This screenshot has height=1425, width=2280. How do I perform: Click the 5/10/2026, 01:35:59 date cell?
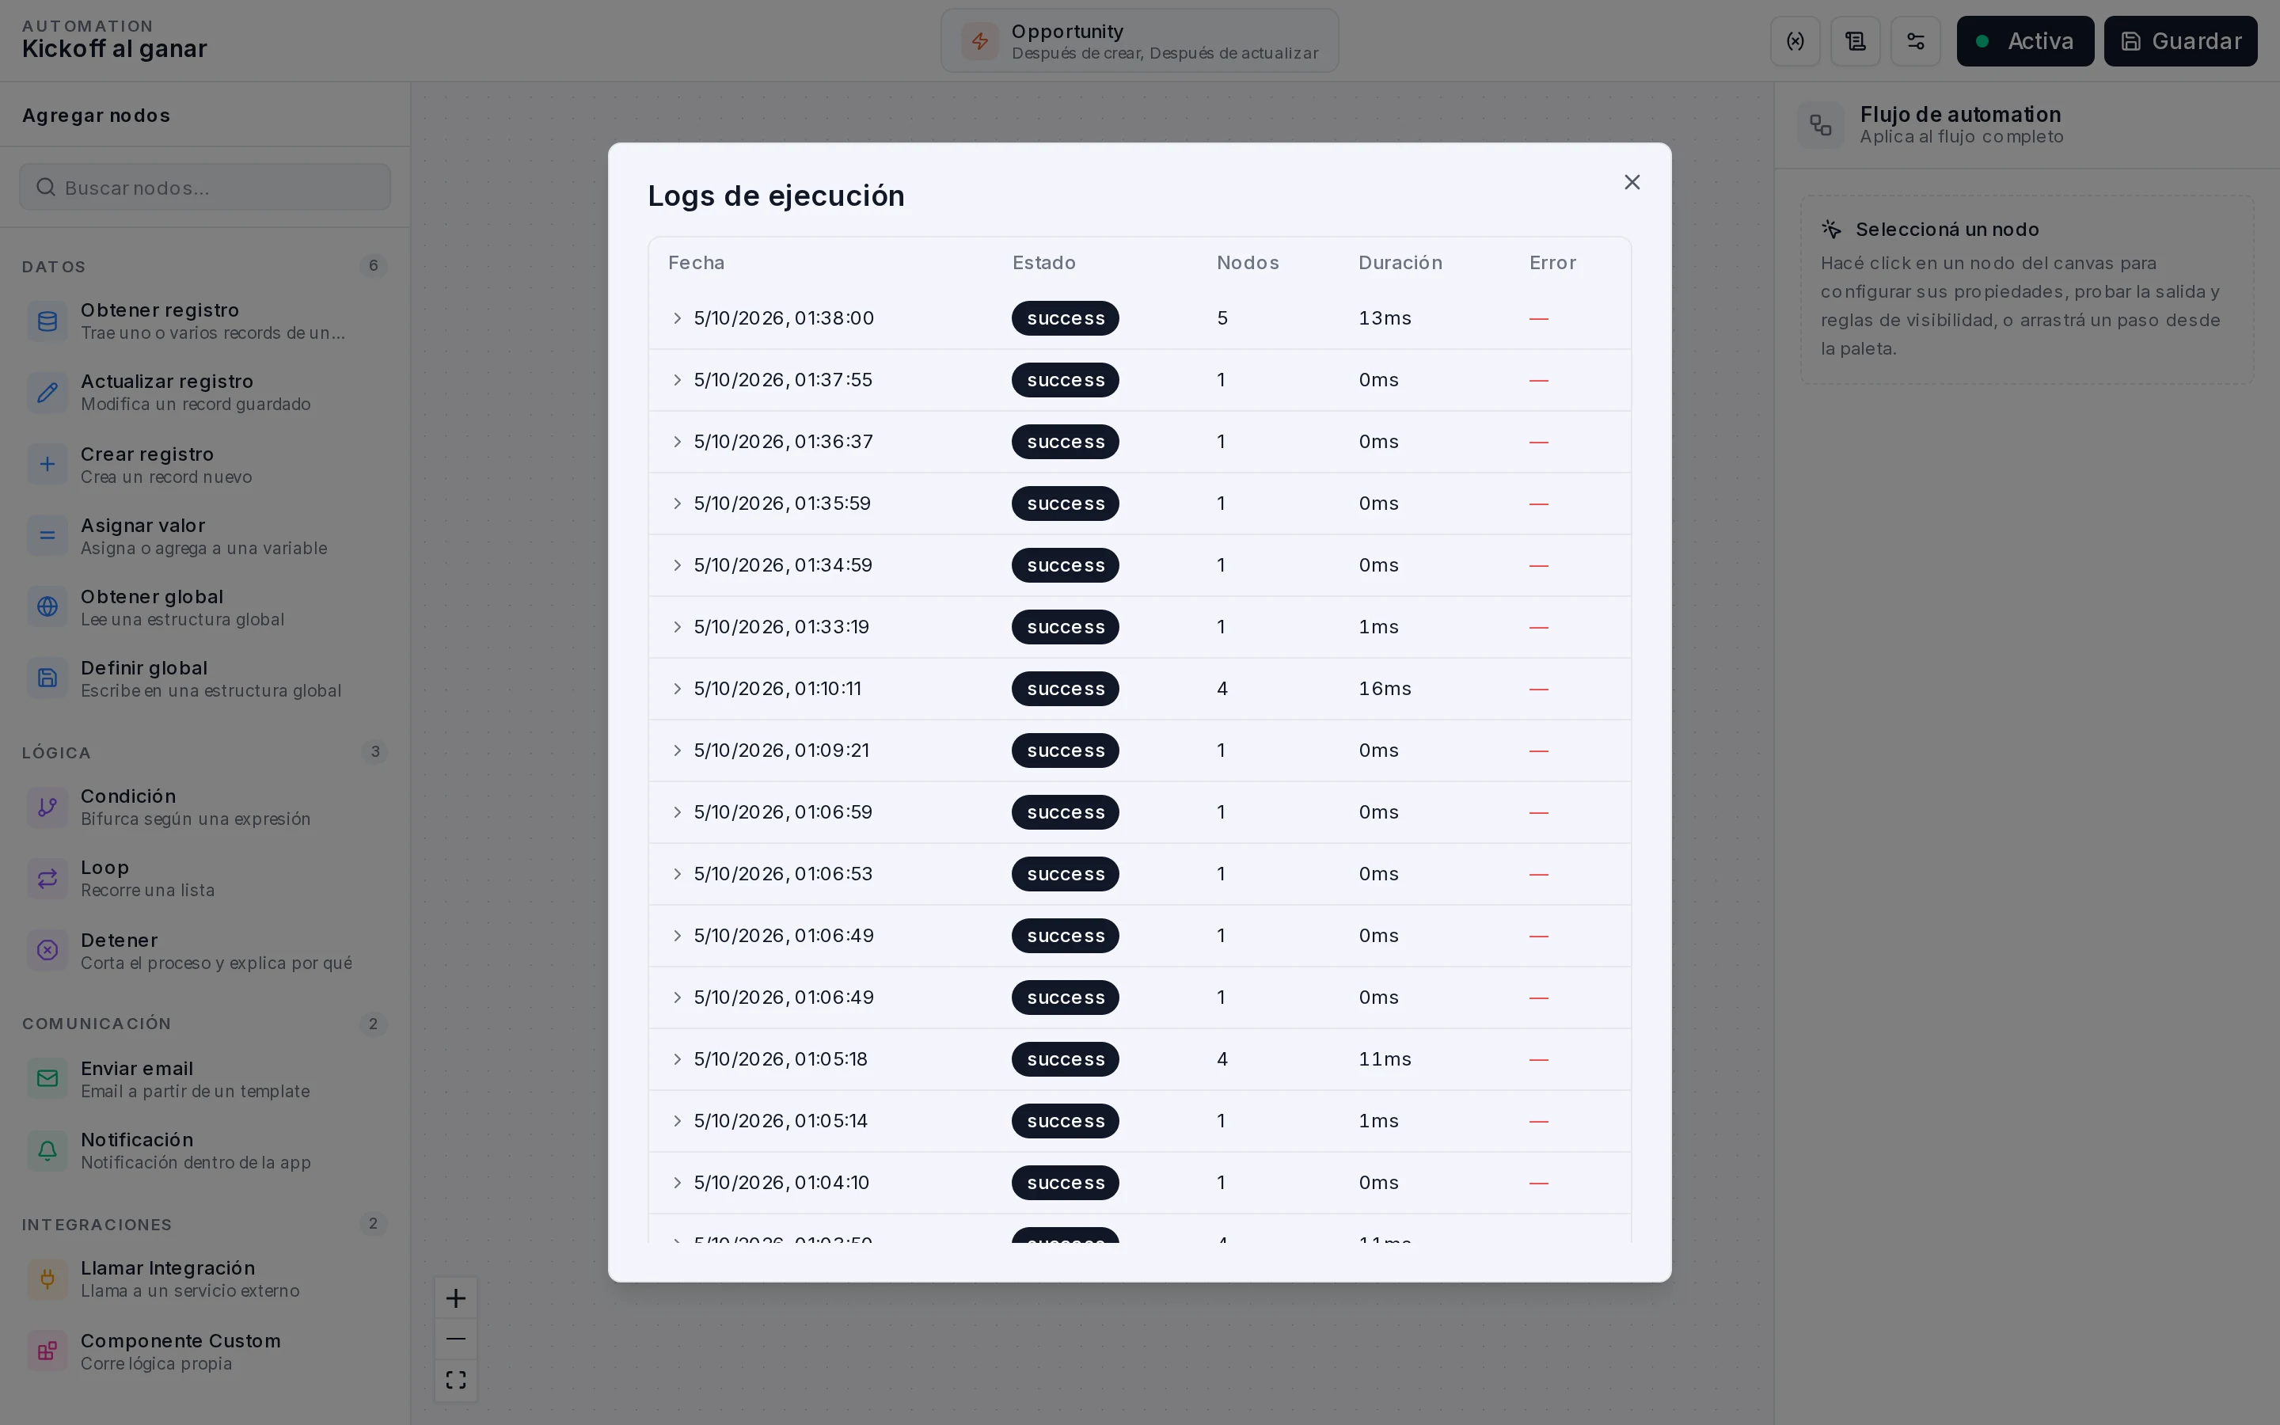782,503
